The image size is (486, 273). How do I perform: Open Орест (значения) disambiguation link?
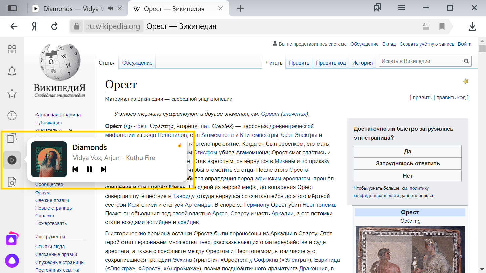[x=285, y=114]
